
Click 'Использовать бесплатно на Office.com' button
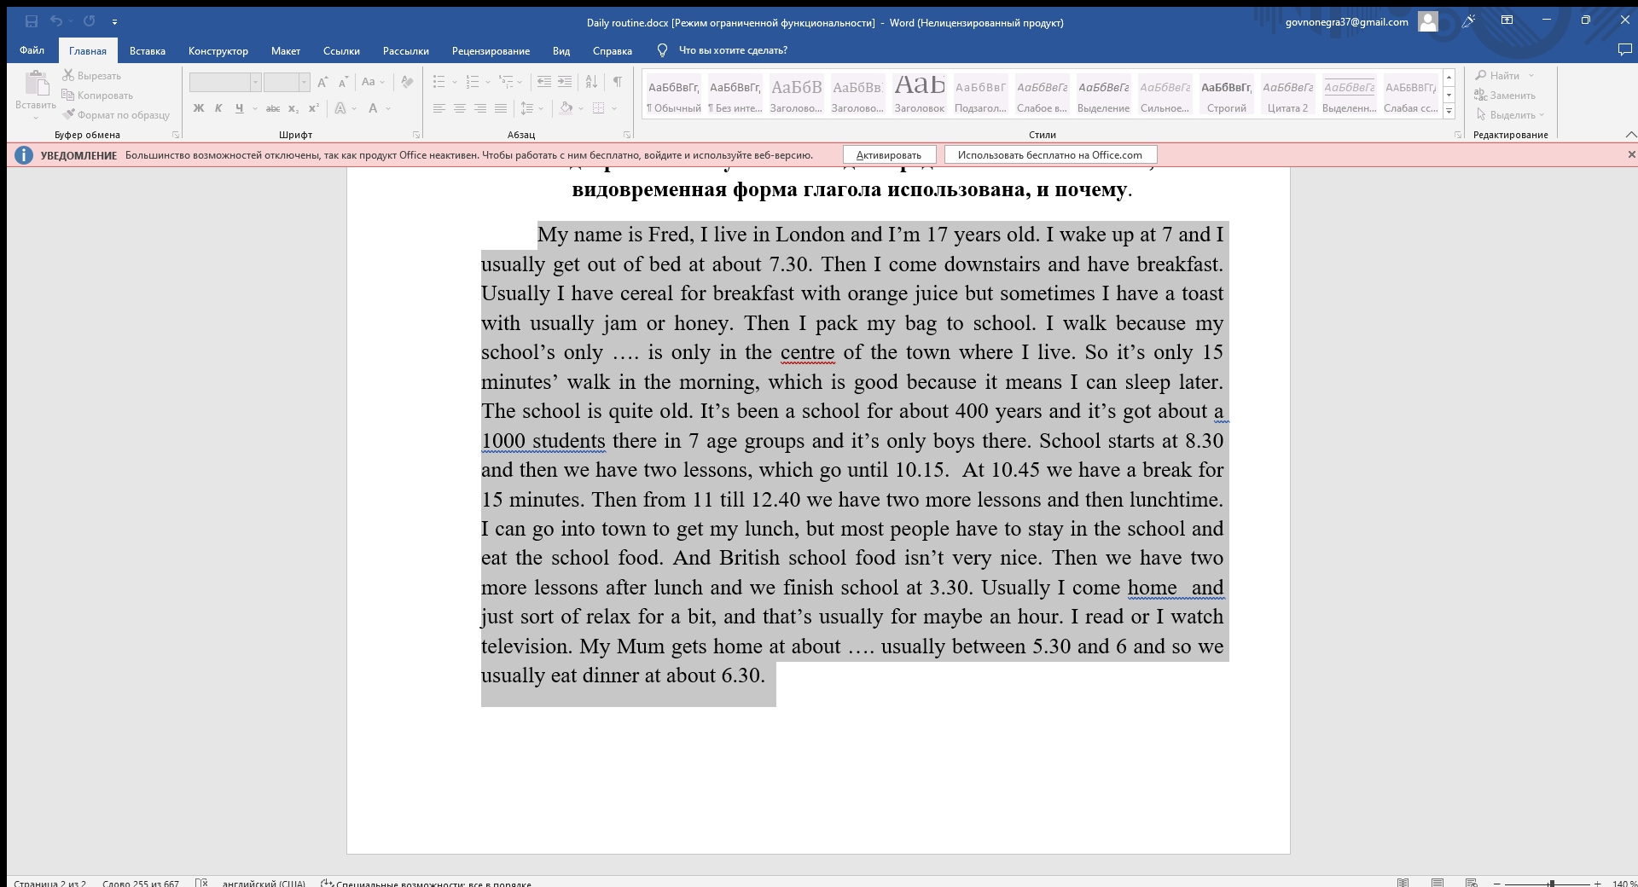(1049, 155)
